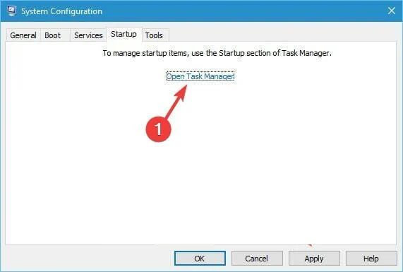Click the System Configuration title text

point(61,11)
